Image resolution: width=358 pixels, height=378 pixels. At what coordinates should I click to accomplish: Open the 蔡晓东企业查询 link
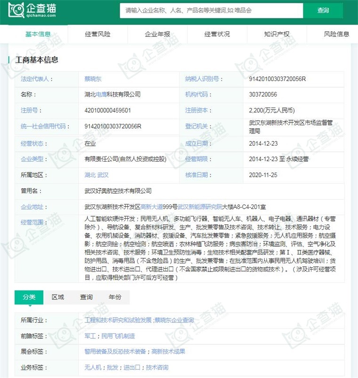174,320
